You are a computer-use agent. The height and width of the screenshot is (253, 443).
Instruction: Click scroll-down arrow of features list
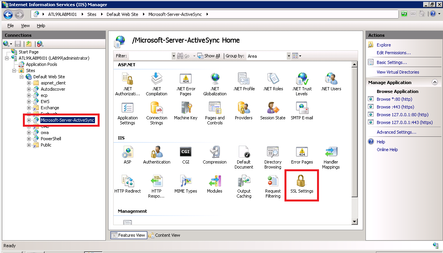354,222
